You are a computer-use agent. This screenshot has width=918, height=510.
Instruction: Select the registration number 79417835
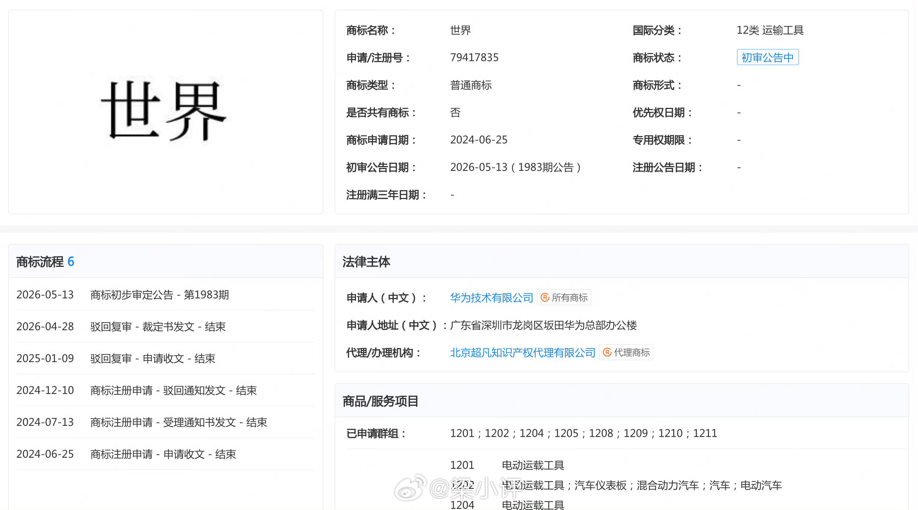click(x=474, y=57)
